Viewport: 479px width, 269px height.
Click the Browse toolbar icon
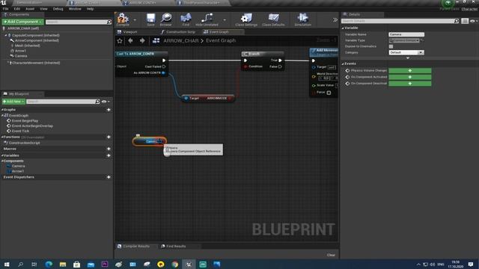point(166,19)
